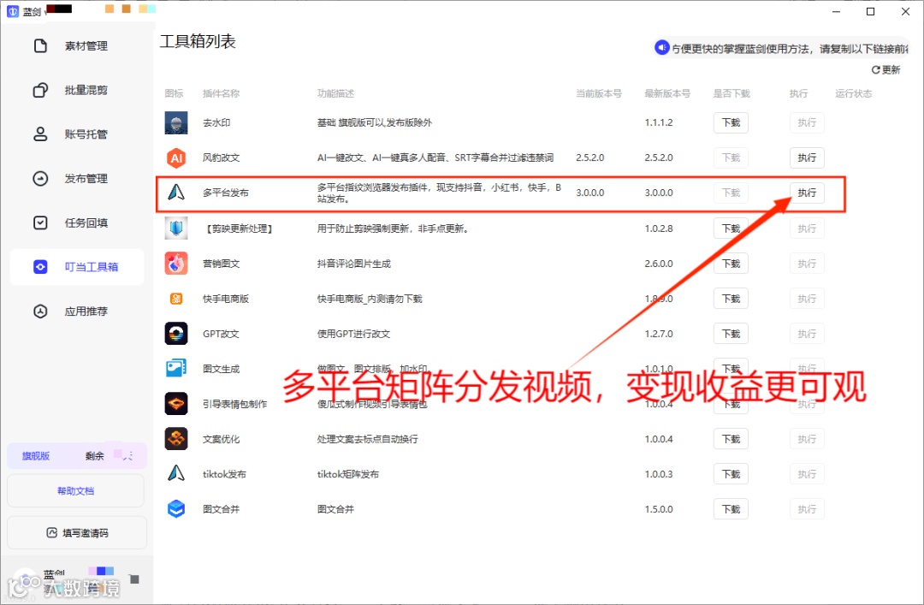The width and height of the screenshot is (924, 605).
Task: Click the 应用推荐 clock icon
Action: (x=40, y=311)
